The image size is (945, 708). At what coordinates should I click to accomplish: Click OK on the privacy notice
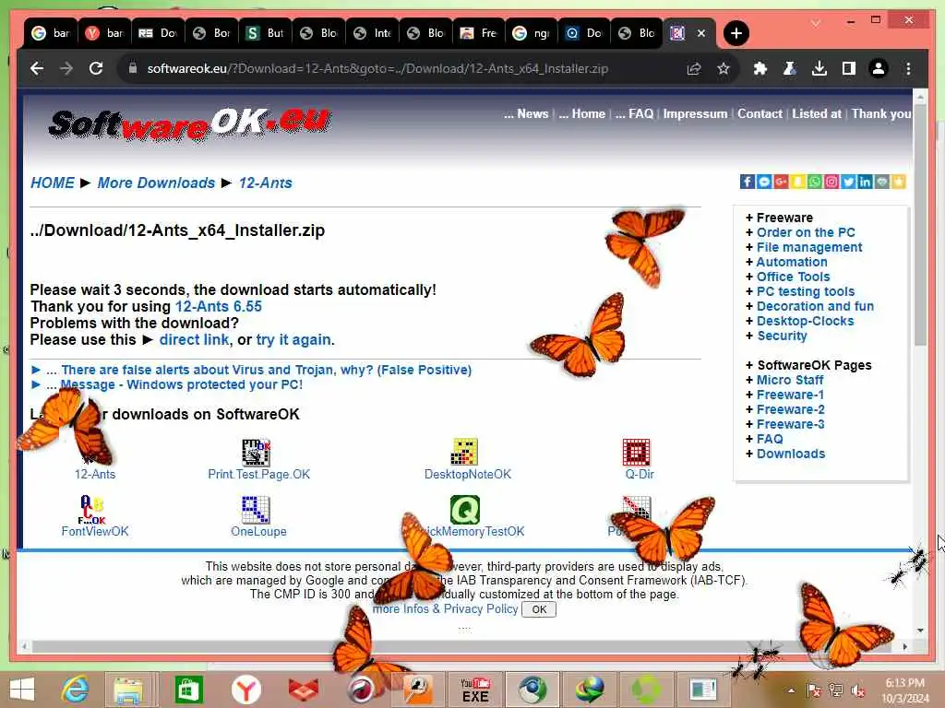click(x=539, y=609)
